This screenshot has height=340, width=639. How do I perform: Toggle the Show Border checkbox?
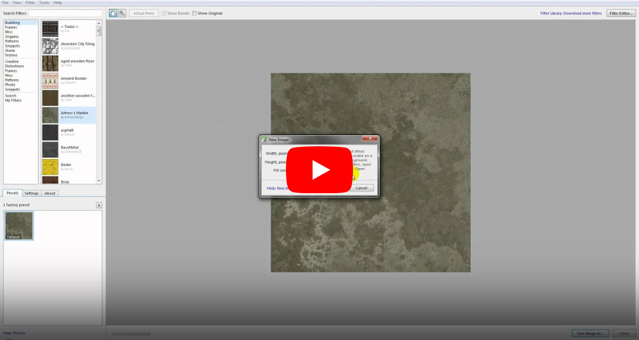click(164, 13)
